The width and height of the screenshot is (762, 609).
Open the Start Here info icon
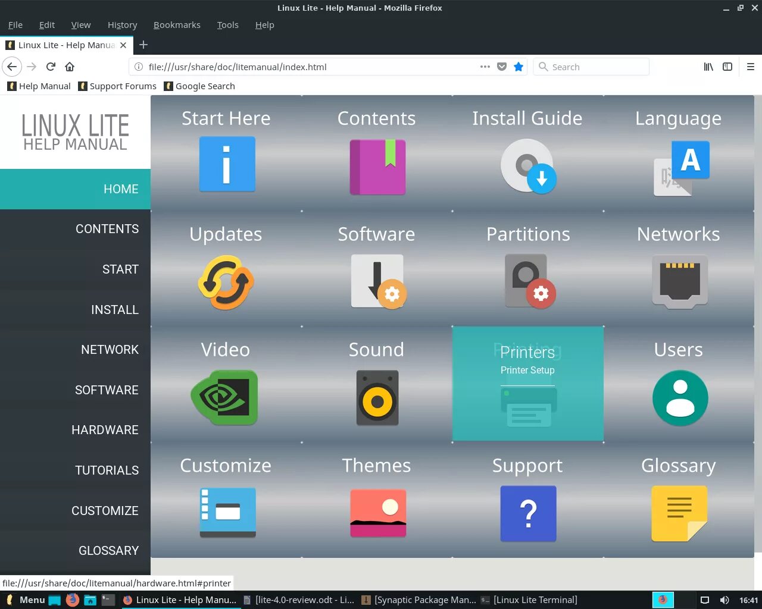click(227, 164)
